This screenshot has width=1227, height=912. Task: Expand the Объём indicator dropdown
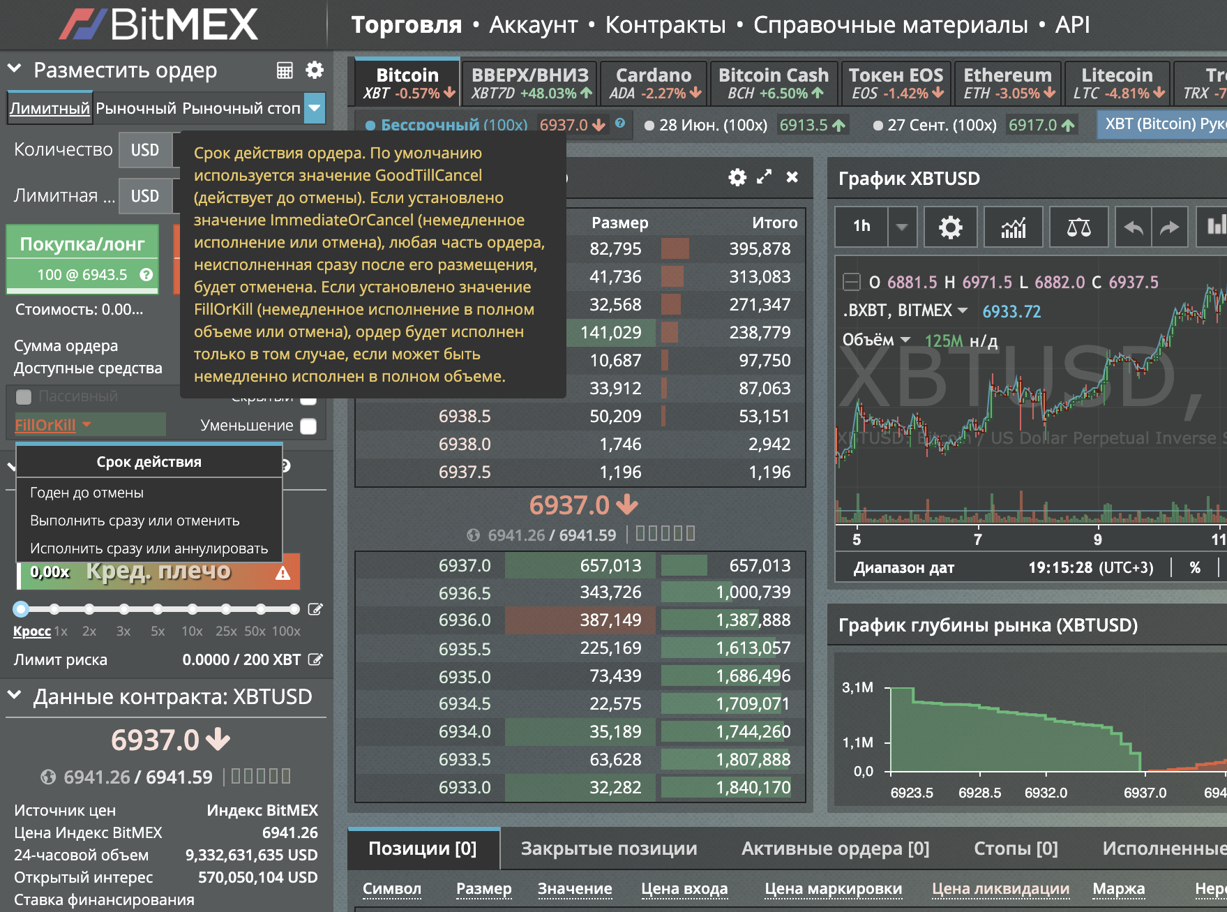click(x=905, y=340)
